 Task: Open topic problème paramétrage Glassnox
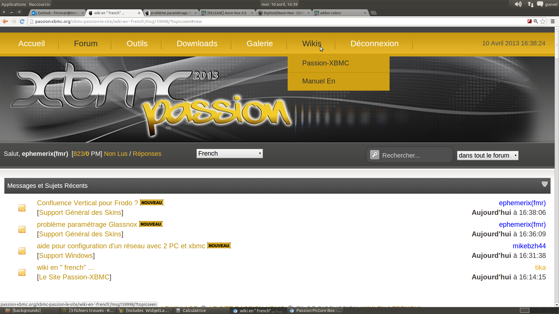87,224
